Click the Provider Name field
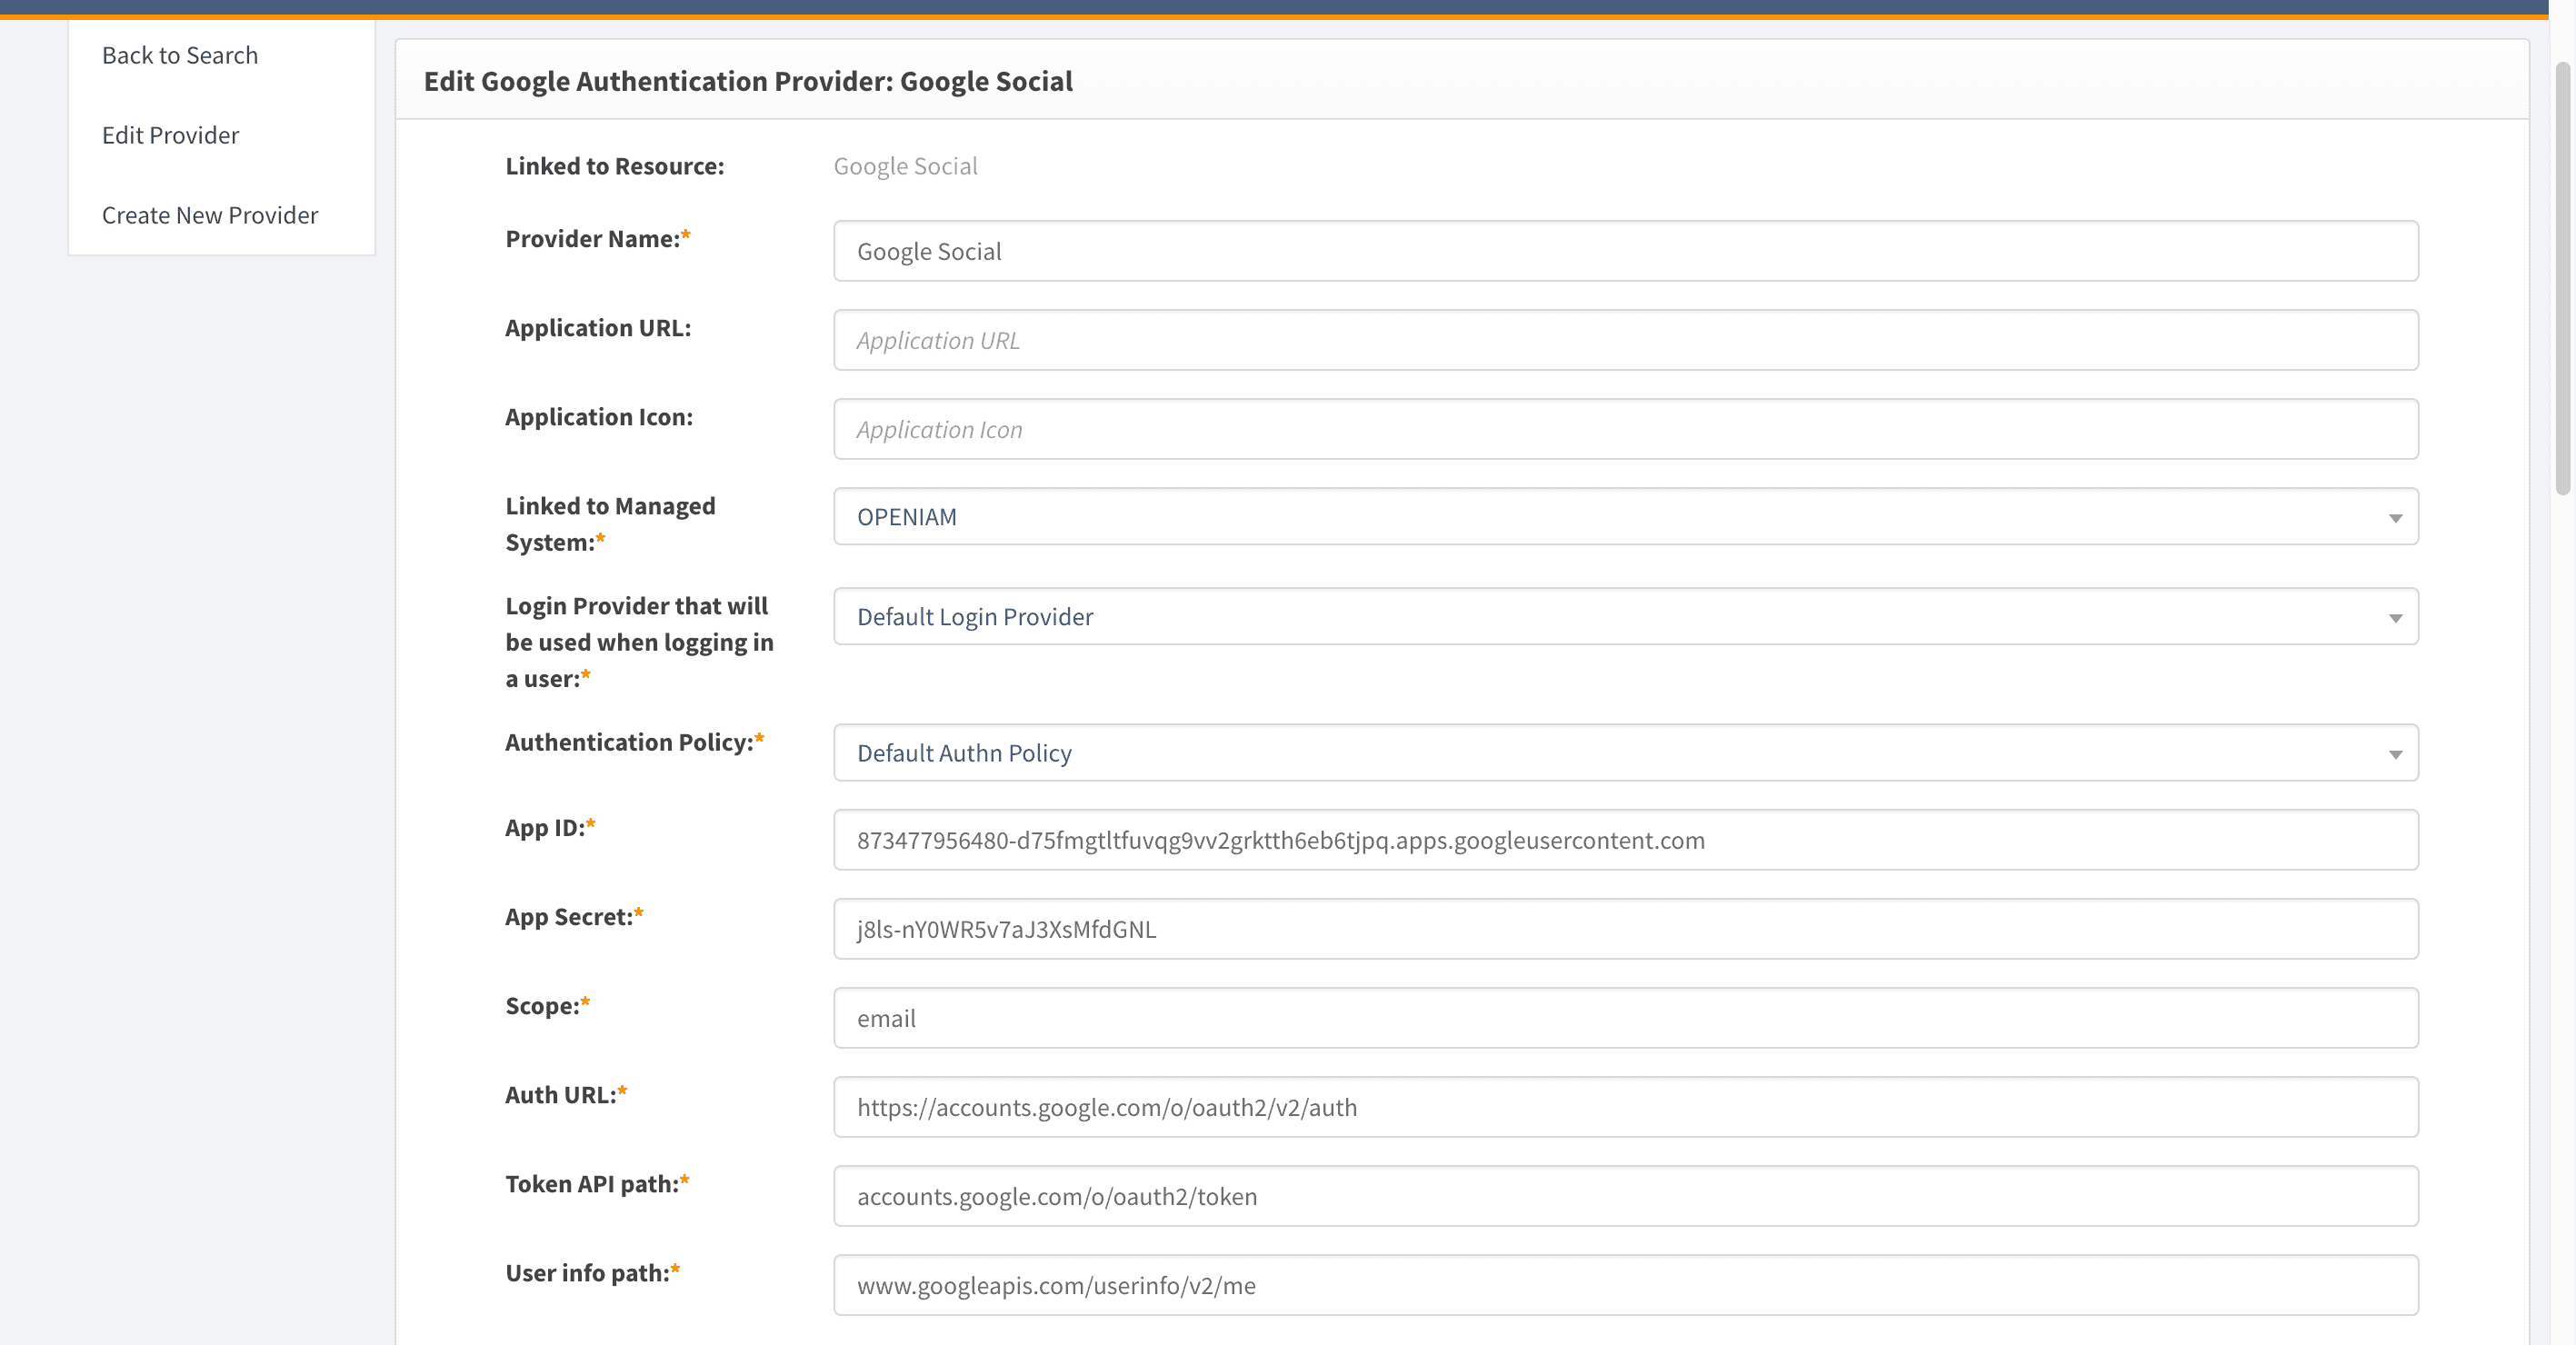Screen dimensions: 2576x1345 1624,251
